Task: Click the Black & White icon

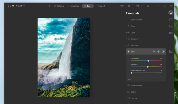Action: coord(128,85)
